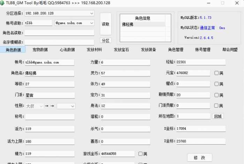
Task: Switch to the 宠物数据 tab
Action: click(40, 50)
